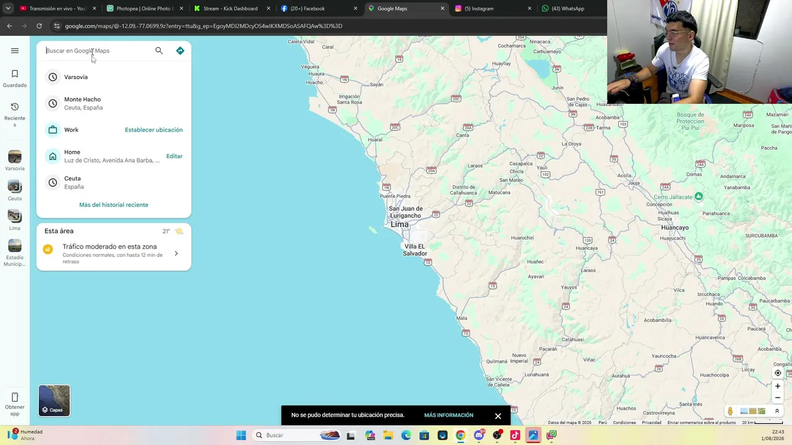
Task: Open Microsoft Store from taskbar
Action: [424, 435]
